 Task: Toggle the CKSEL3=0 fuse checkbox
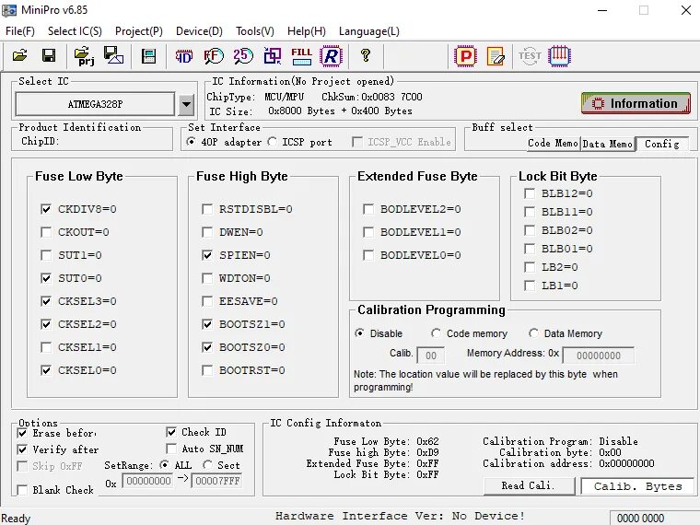(46, 301)
